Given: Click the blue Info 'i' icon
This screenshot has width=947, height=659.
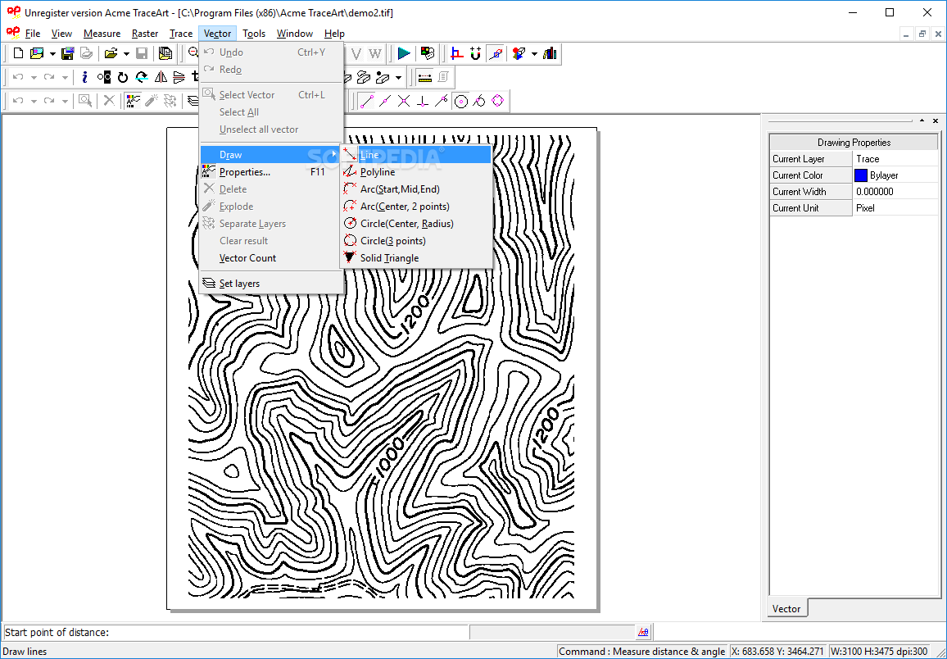Looking at the screenshot, I should 84,77.
